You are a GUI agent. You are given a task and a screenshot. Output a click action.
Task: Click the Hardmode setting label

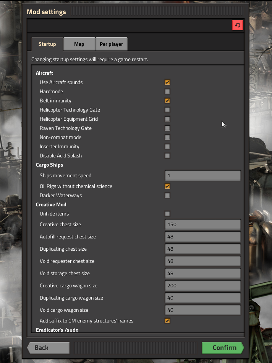click(52, 91)
